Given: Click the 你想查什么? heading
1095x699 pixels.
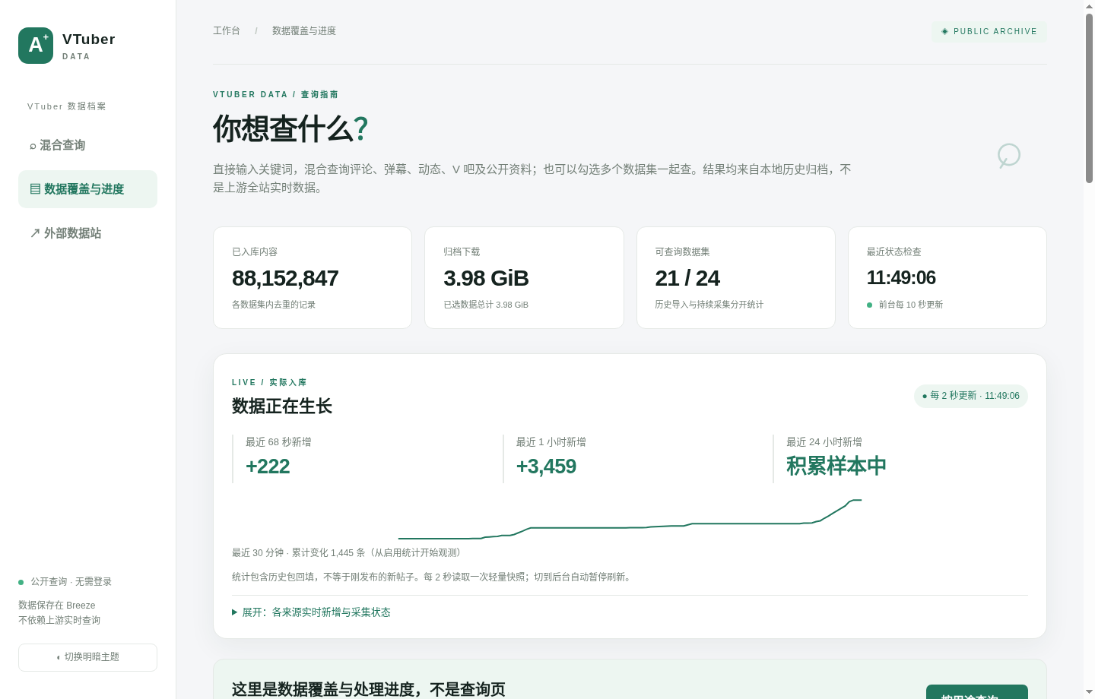Looking at the screenshot, I should 290,128.
